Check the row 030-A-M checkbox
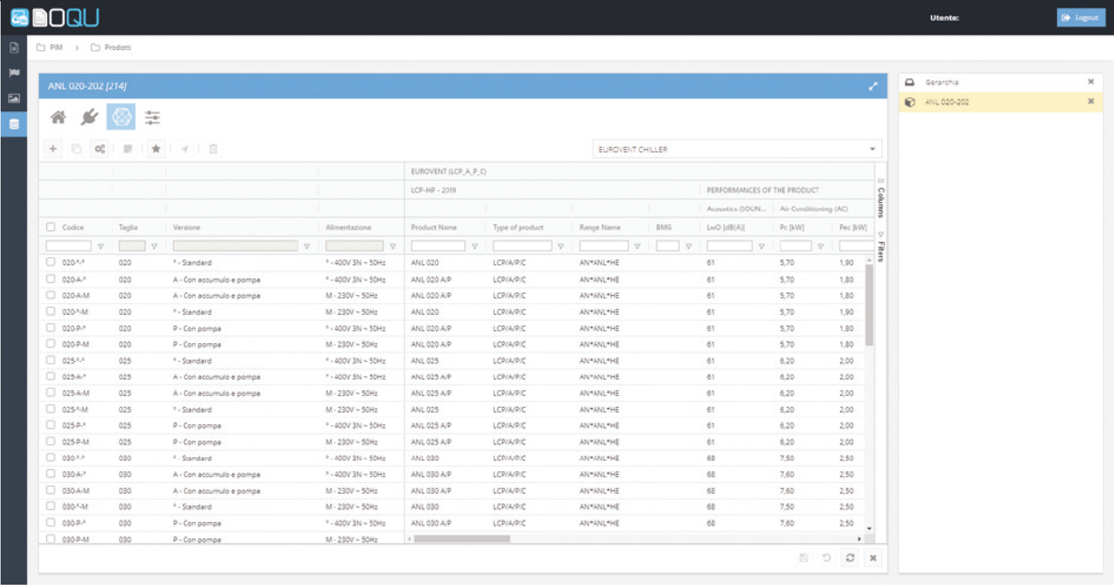This screenshot has width=1114, height=586. point(51,490)
